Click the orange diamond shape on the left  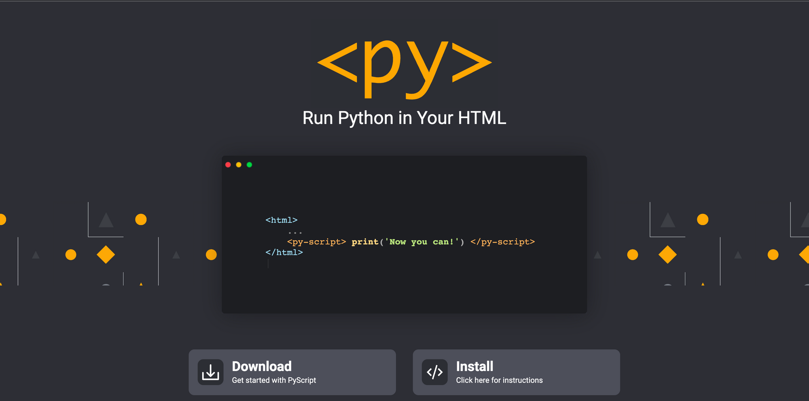pos(106,254)
